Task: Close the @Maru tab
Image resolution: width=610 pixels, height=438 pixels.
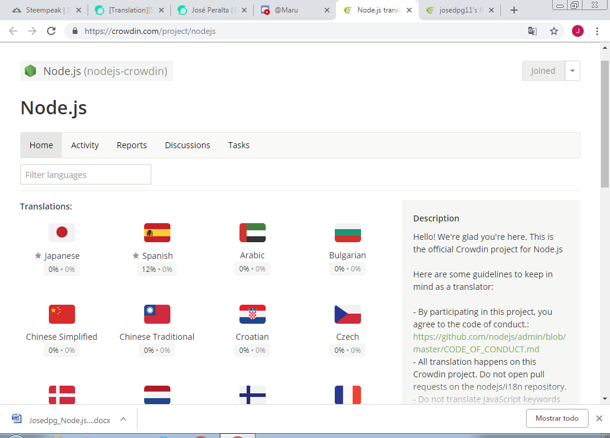Action: coord(327,10)
